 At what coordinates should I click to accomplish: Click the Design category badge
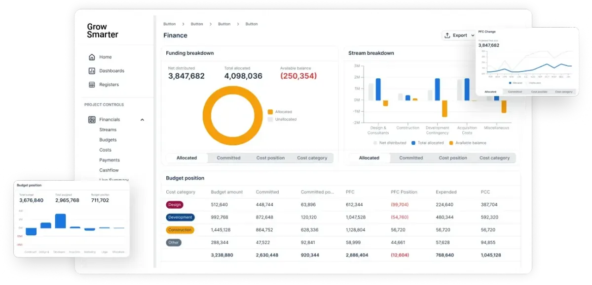point(175,205)
